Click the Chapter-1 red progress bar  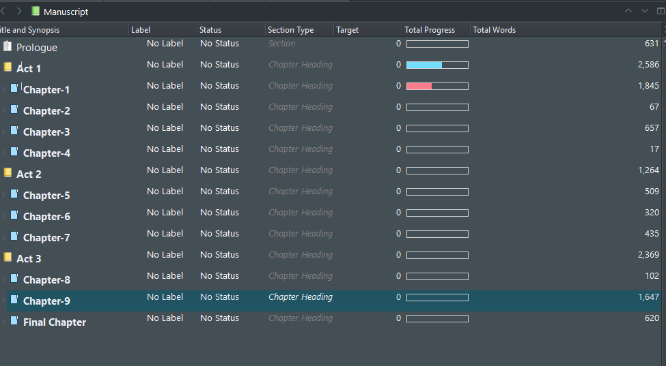(x=437, y=86)
